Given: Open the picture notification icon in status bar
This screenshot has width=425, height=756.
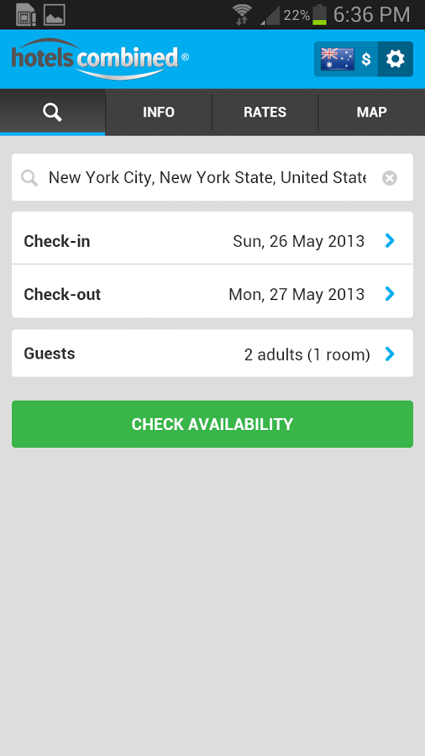Looking at the screenshot, I should 55,15.
